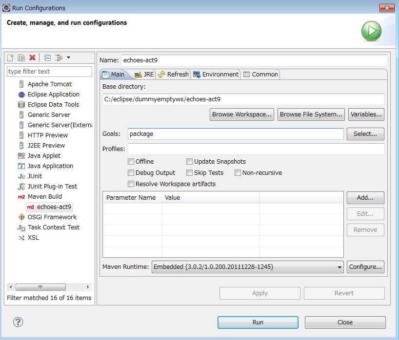Click the Goals input field
399x340 pixels.
(236, 134)
